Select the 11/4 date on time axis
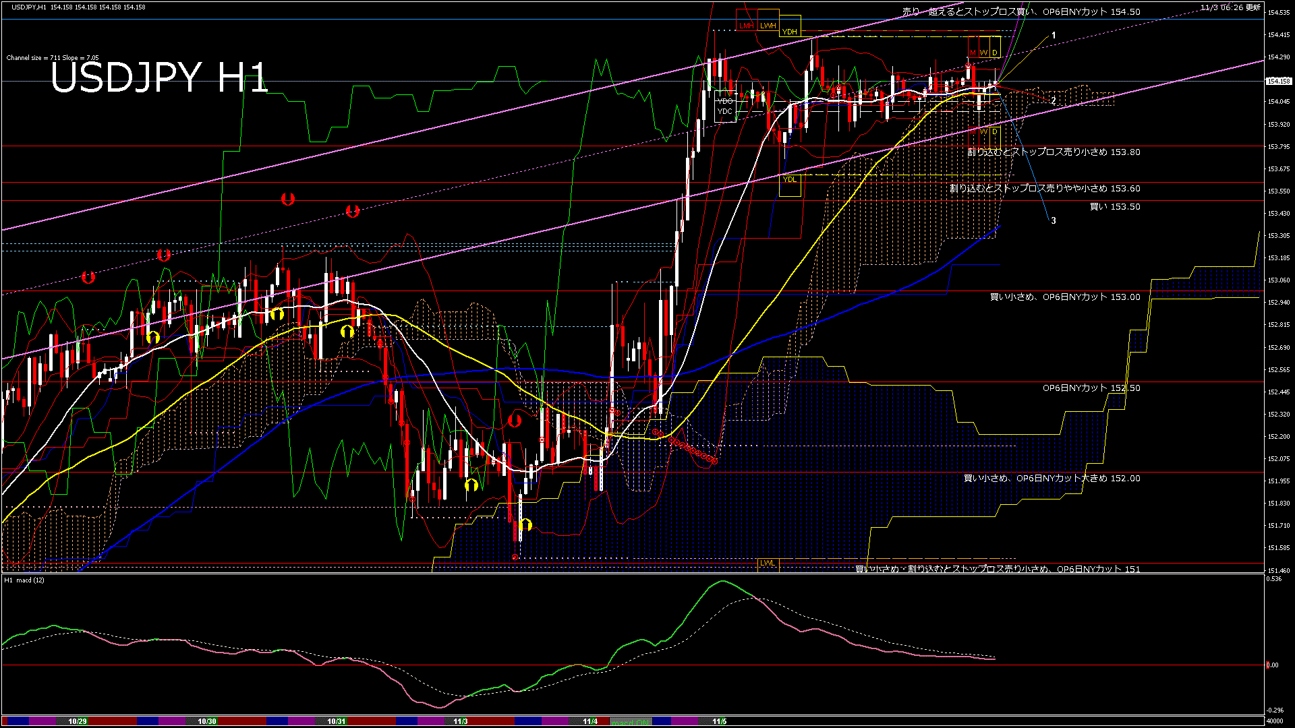Image resolution: width=1295 pixels, height=728 pixels. [590, 721]
